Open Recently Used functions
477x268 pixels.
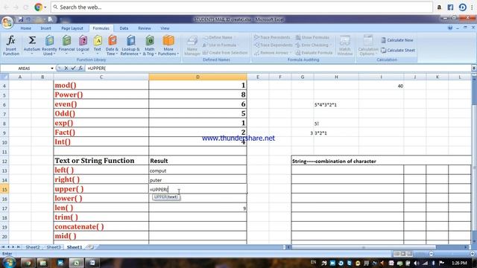[x=49, y=45]
